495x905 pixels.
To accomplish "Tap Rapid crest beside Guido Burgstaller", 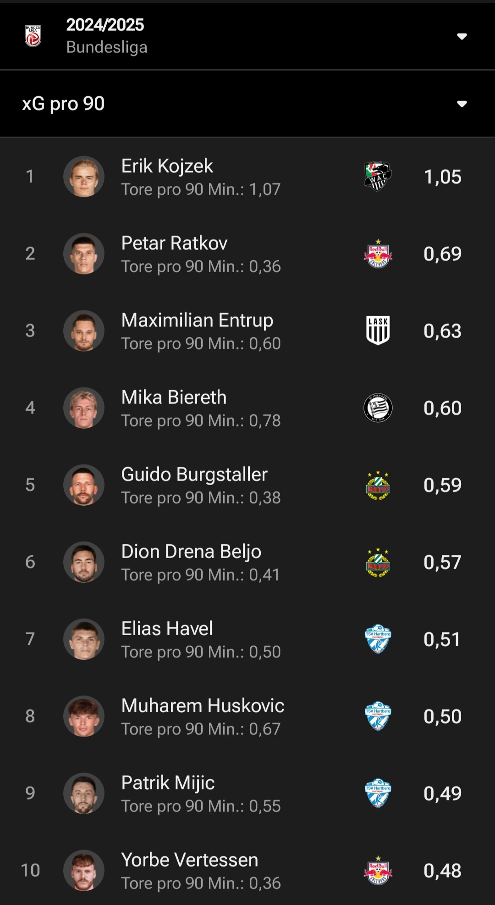I will tap(378, 485).
